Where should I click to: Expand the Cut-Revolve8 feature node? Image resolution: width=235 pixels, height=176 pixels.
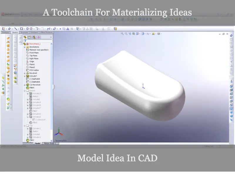click(x=25, y=85)
